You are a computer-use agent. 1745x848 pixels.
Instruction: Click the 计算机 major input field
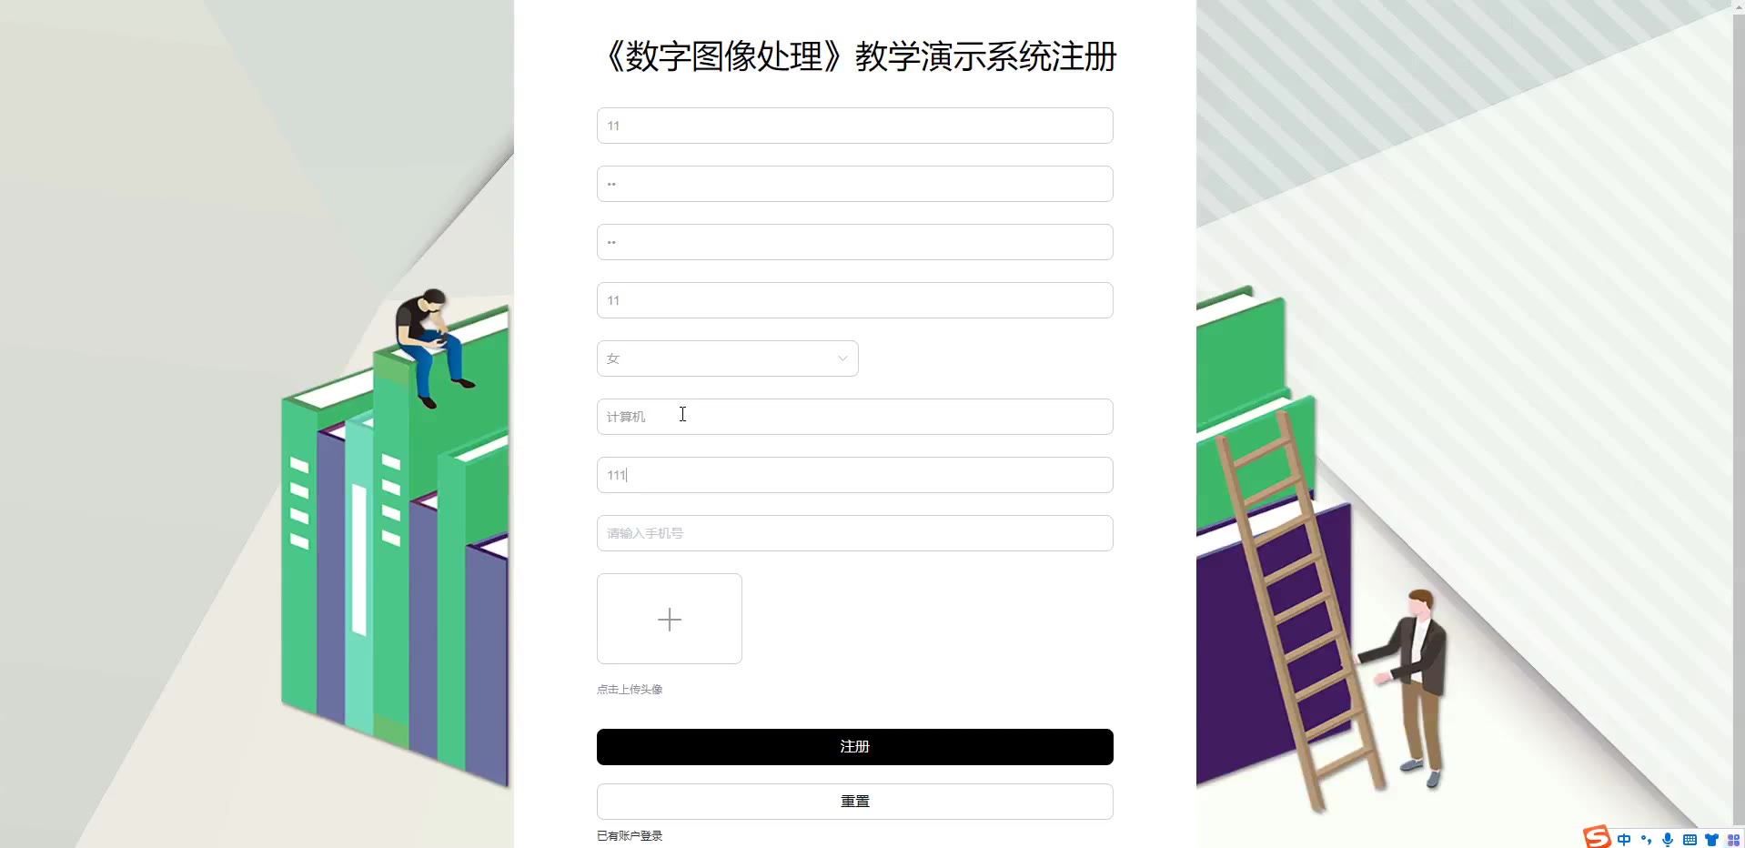pos(854,417)
